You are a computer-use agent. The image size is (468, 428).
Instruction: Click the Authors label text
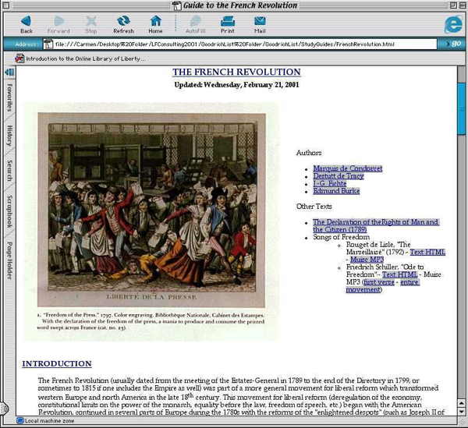(309, 153)
